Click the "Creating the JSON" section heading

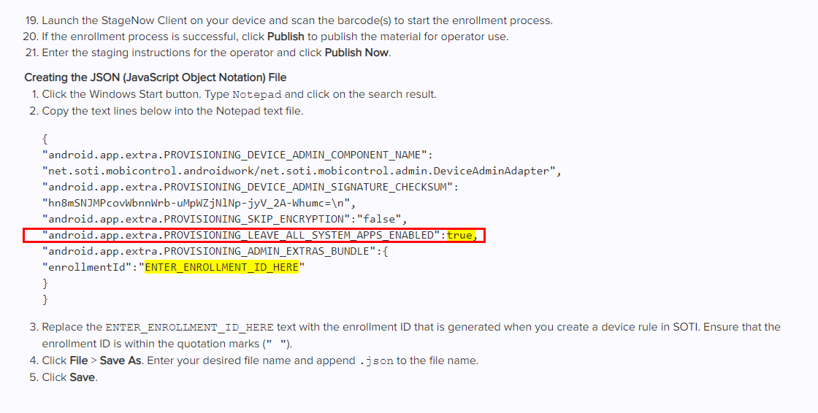click(x=156, y=77)
